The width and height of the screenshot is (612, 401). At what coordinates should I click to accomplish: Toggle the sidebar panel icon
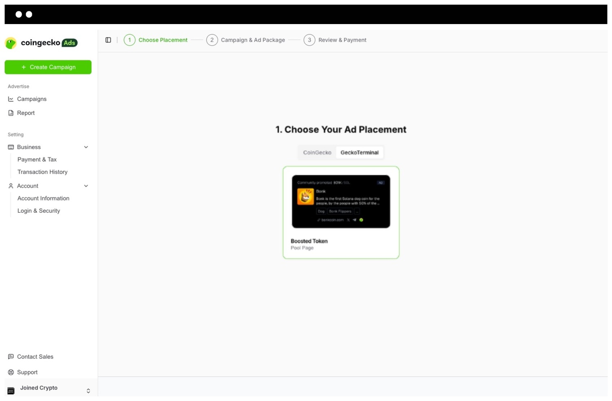pyautogui.click(x=108, y=40)
